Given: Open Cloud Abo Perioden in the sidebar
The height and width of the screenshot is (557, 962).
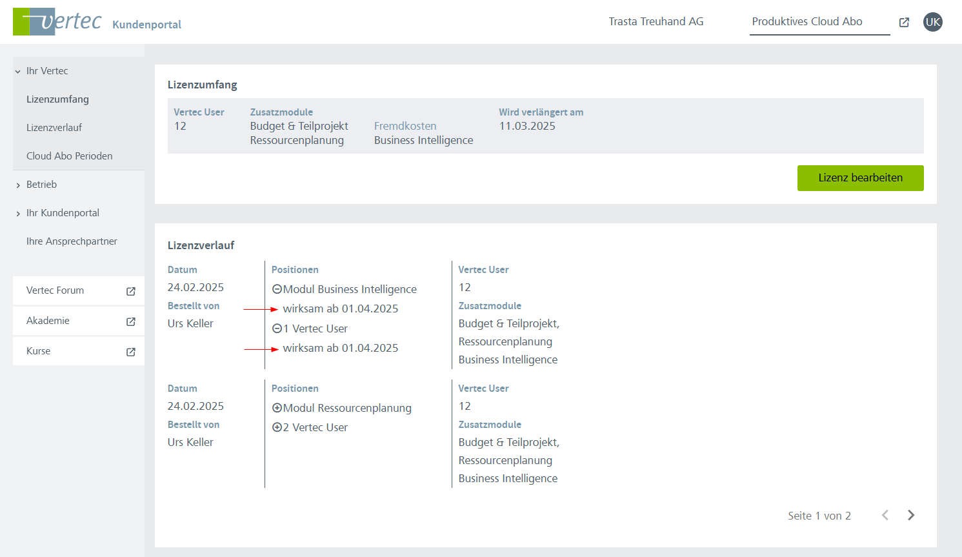Looking at the screenshot, I should tap(69, 156).
